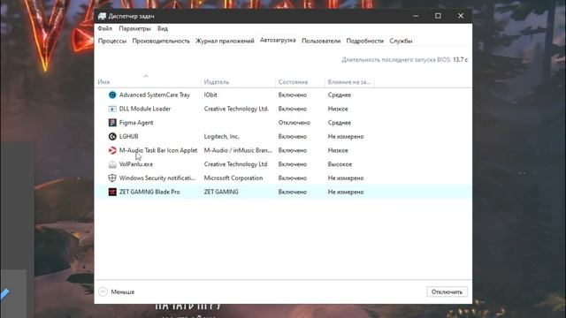Click the Отключено status of Figma Agent
The image size is (566, 318).
click(294, 123)
